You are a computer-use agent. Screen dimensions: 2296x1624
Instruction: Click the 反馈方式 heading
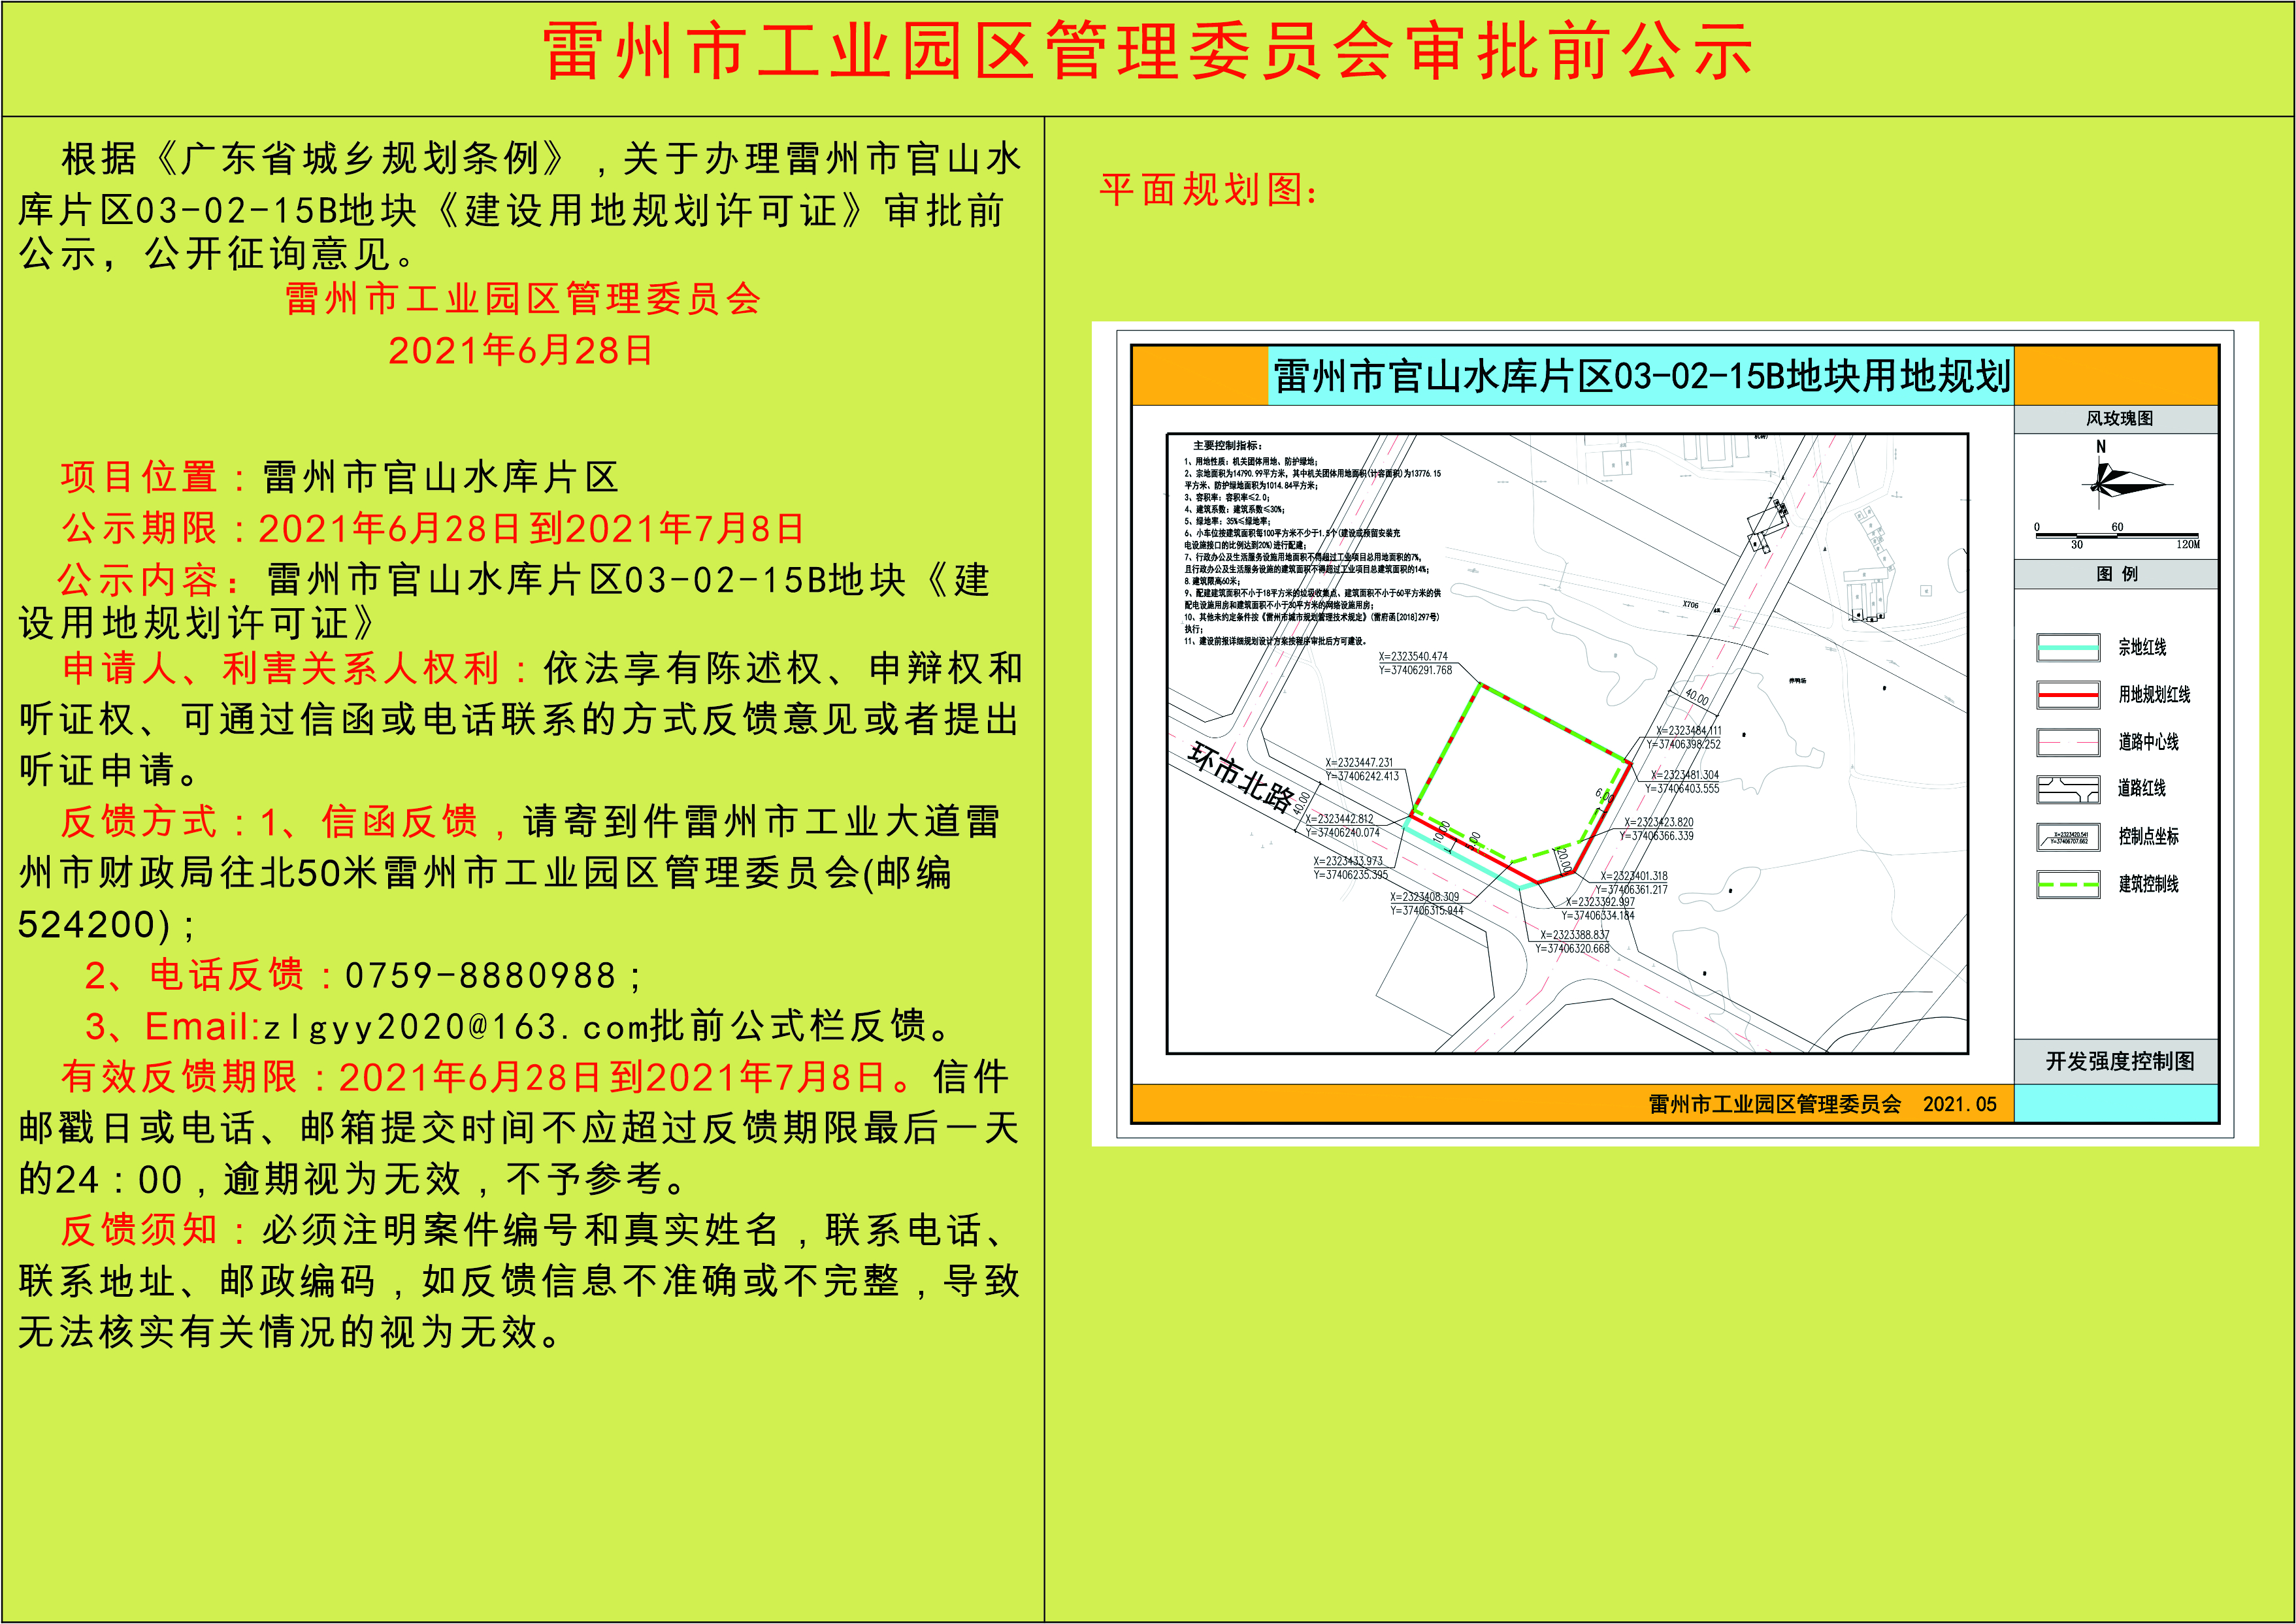[139, 821]
